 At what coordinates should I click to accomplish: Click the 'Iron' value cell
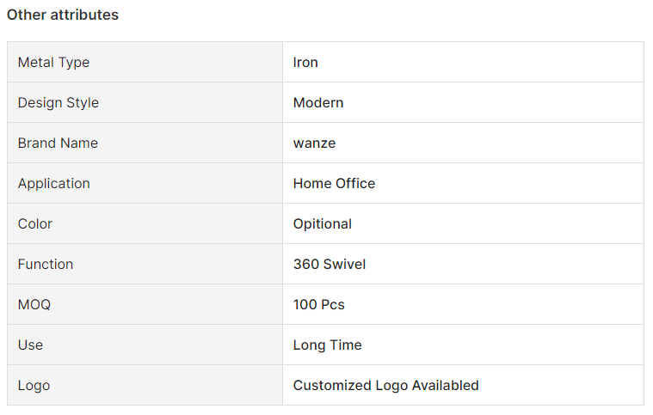coord(463,62)
